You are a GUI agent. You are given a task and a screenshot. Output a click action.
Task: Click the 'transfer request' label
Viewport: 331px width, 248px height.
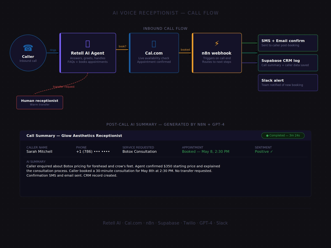(64, 87)
